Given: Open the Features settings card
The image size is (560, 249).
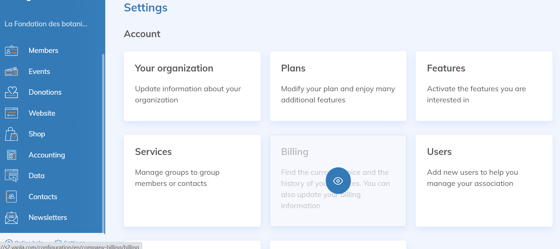Looking at the screenshot, I should coord(484,86).
